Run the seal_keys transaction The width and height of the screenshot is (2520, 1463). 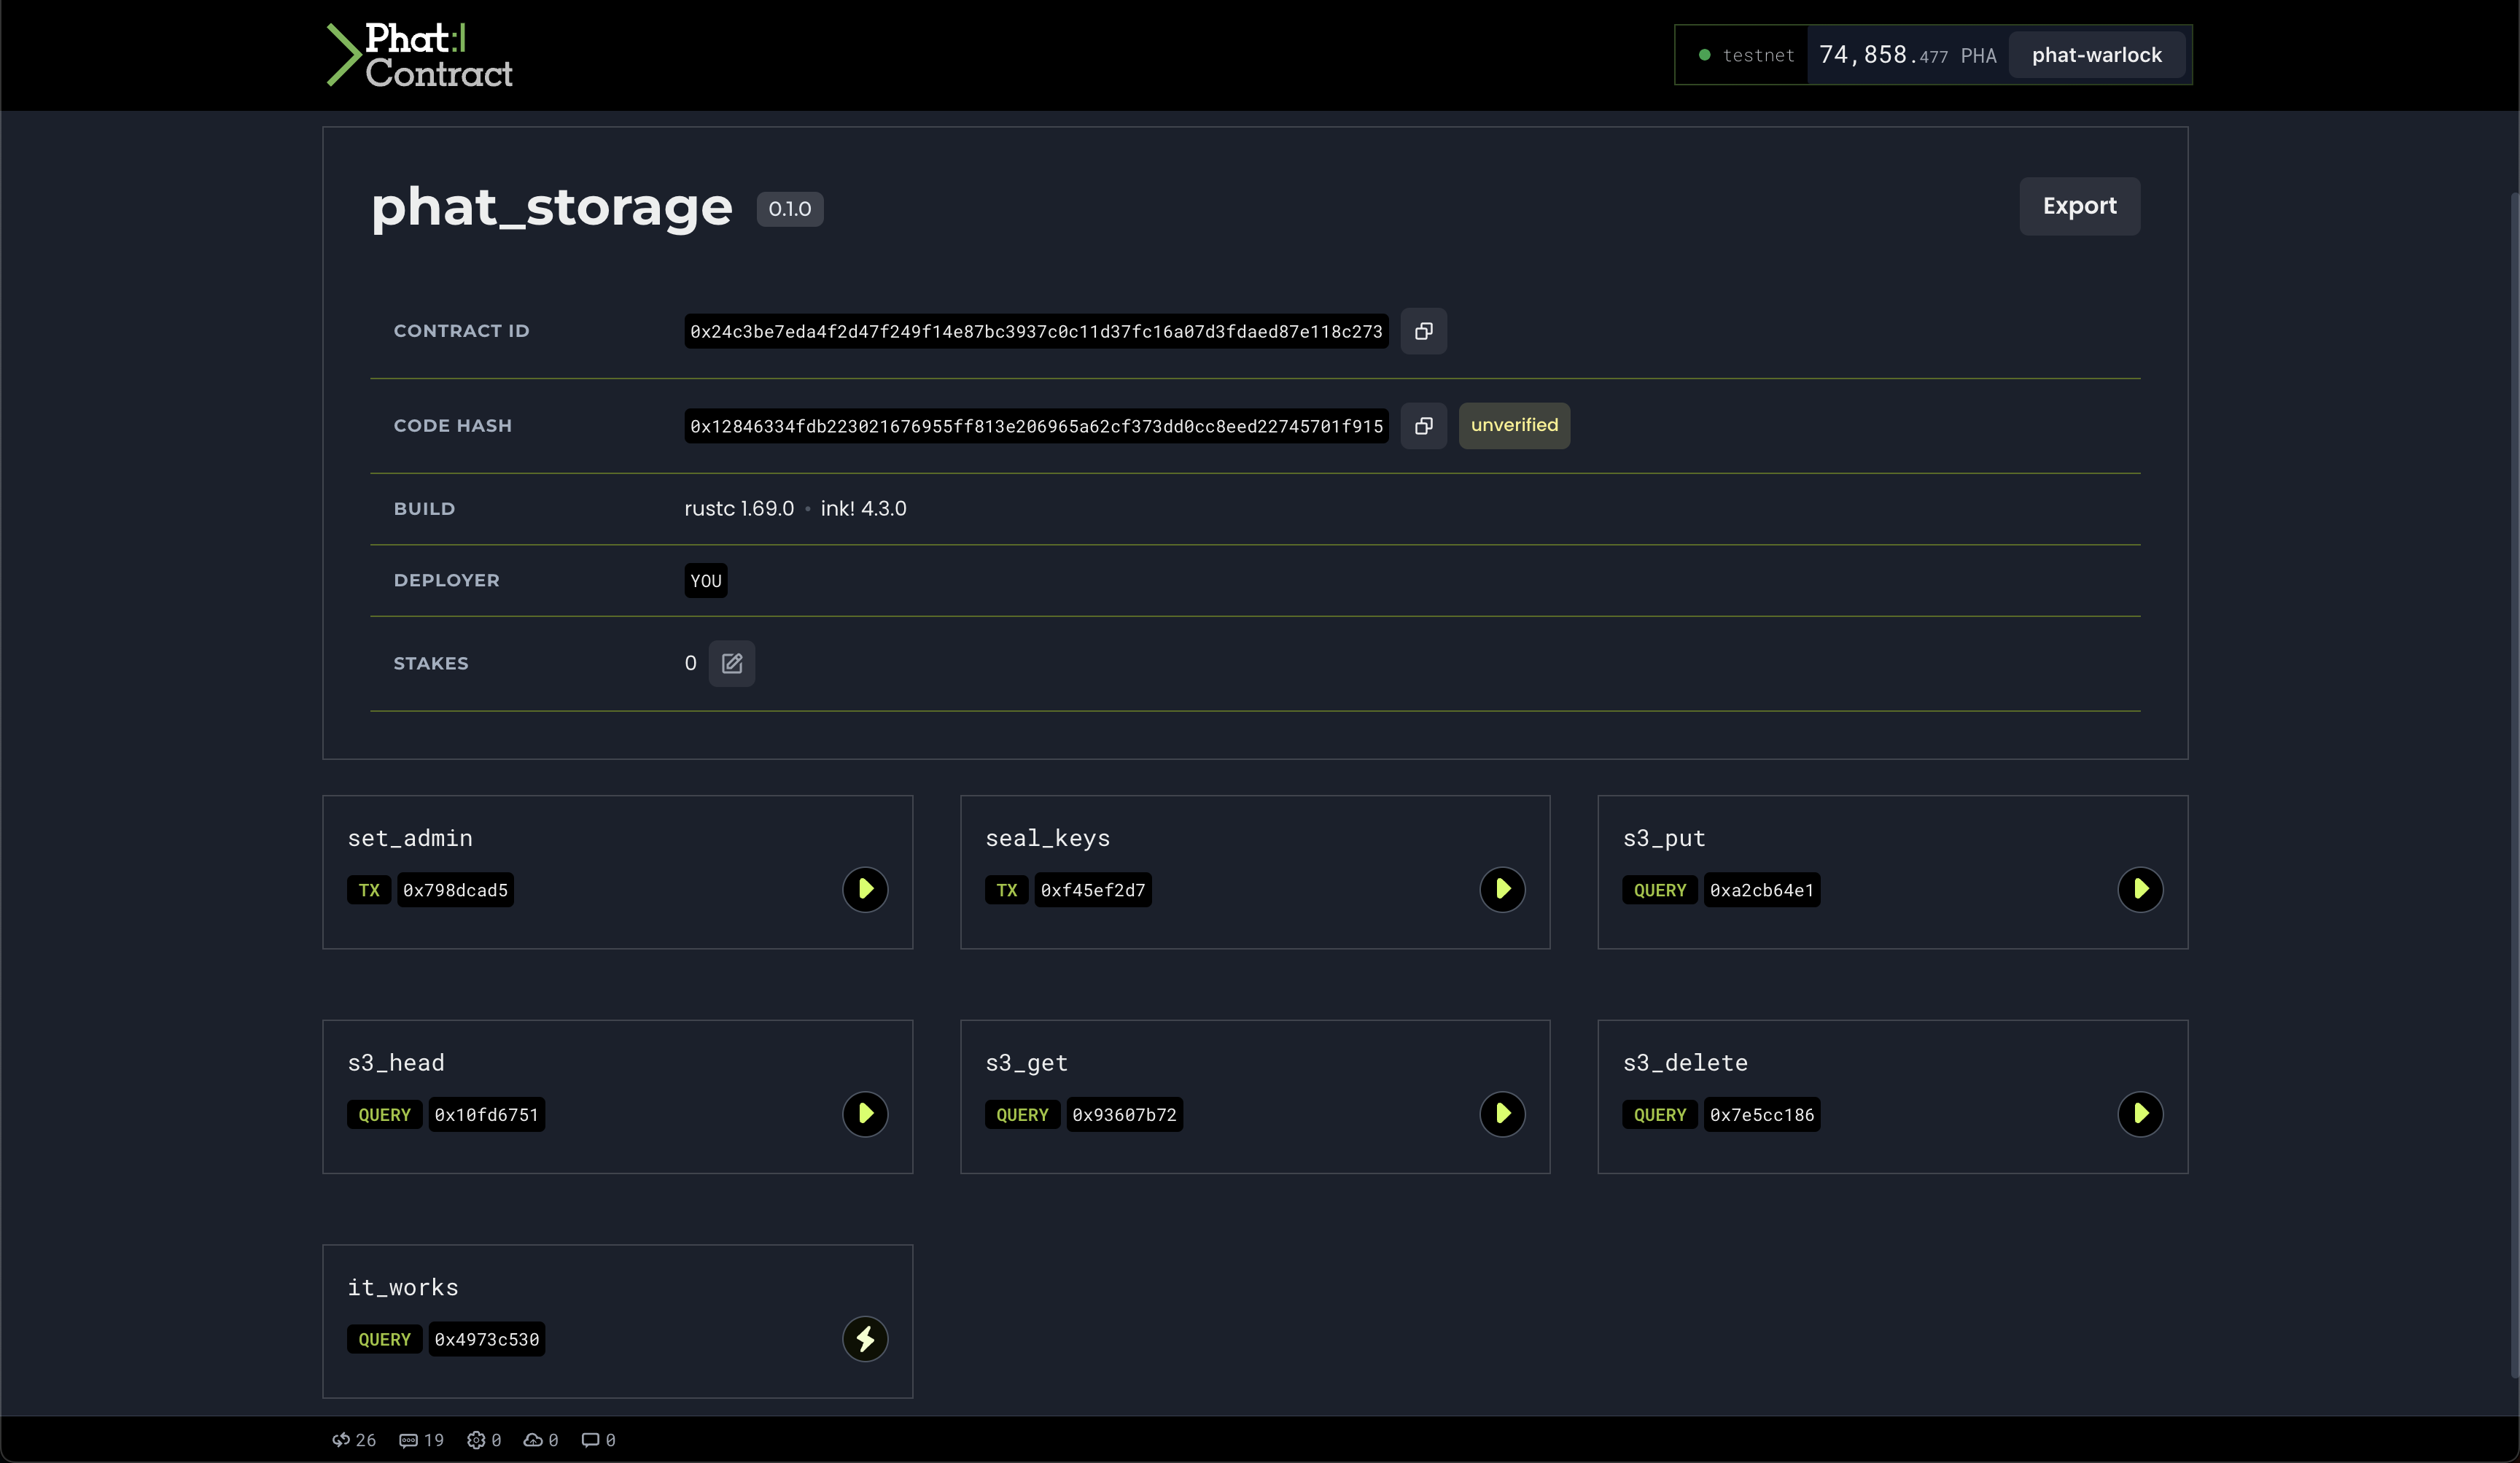coord(1502,889)
